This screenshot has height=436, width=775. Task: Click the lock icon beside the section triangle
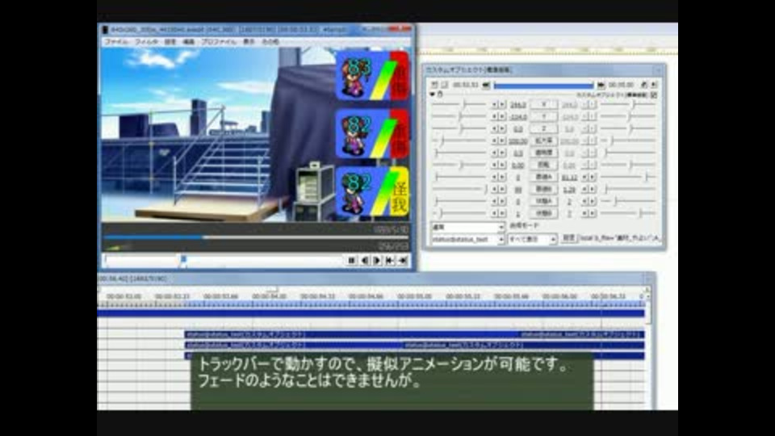(x=440, y=94)
